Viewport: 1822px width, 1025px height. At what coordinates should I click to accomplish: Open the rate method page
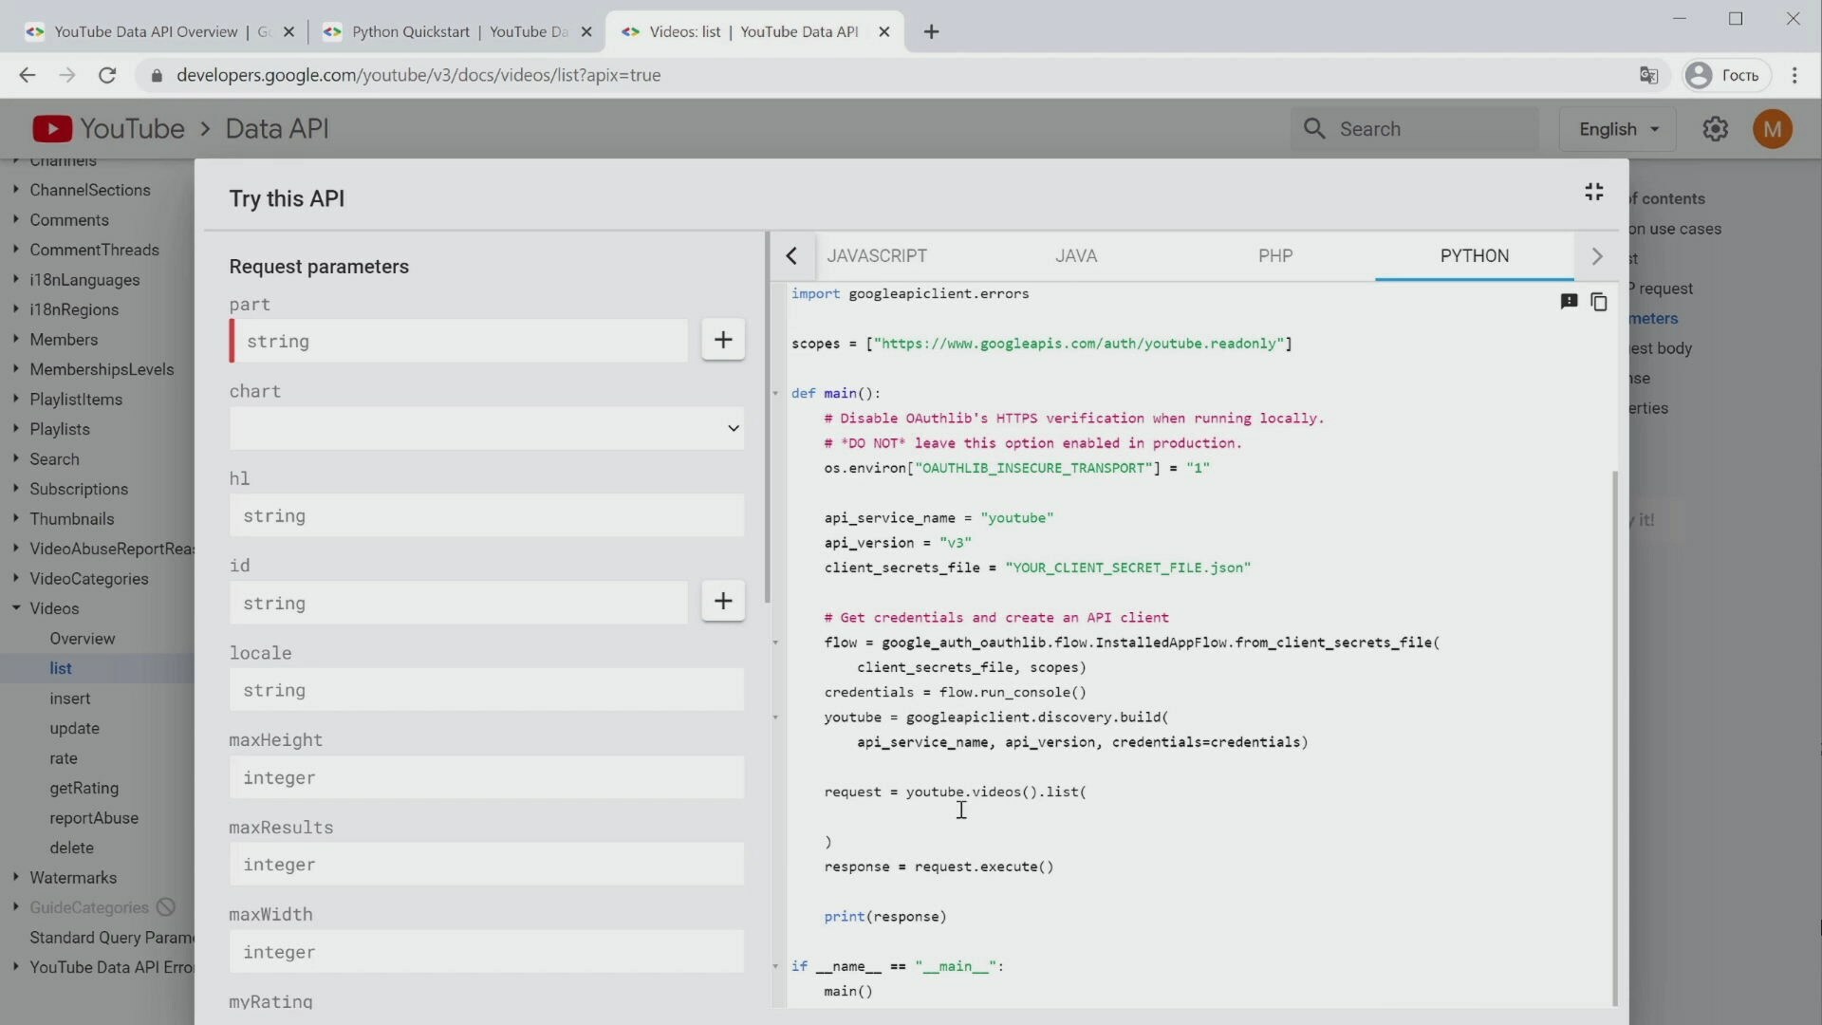coord(64,758)
